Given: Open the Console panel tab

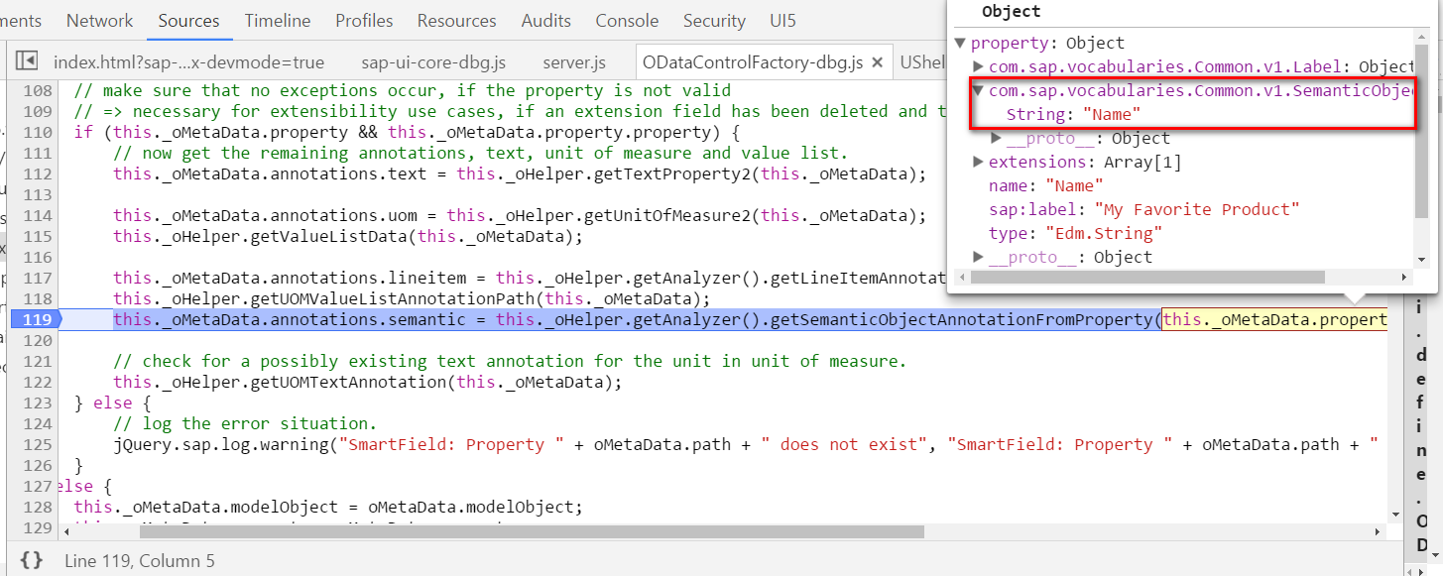Looking at the screenshot, I should [x=627, y=20].
